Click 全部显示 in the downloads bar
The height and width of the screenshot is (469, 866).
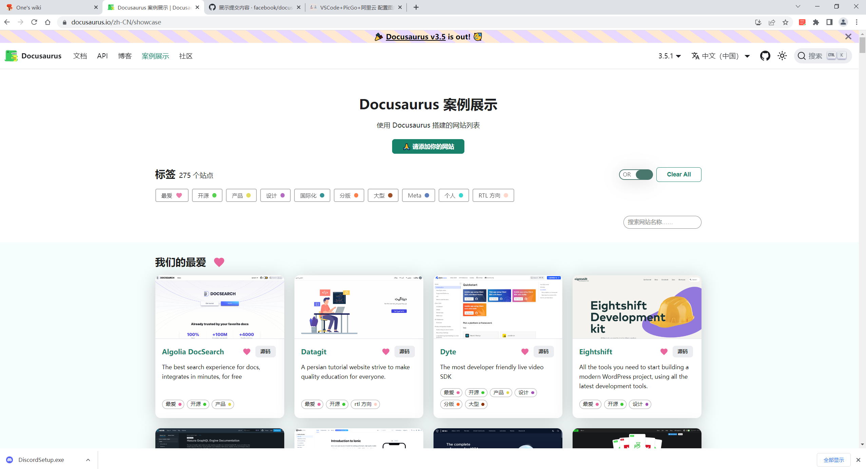pyautogui.click(x=833, y=460)
